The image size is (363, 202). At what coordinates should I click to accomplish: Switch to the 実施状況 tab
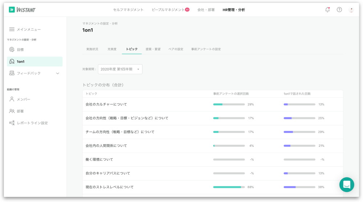pyautogui.click(x=92, y=49)
